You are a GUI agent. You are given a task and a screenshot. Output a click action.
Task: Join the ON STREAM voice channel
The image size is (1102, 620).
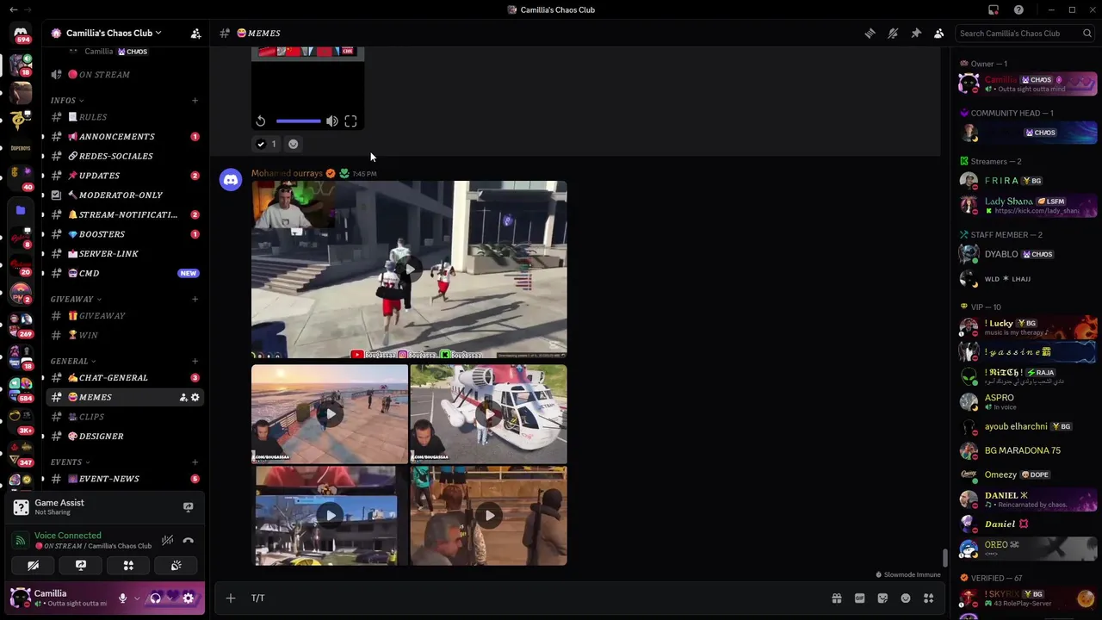click(x=125, y=75)
